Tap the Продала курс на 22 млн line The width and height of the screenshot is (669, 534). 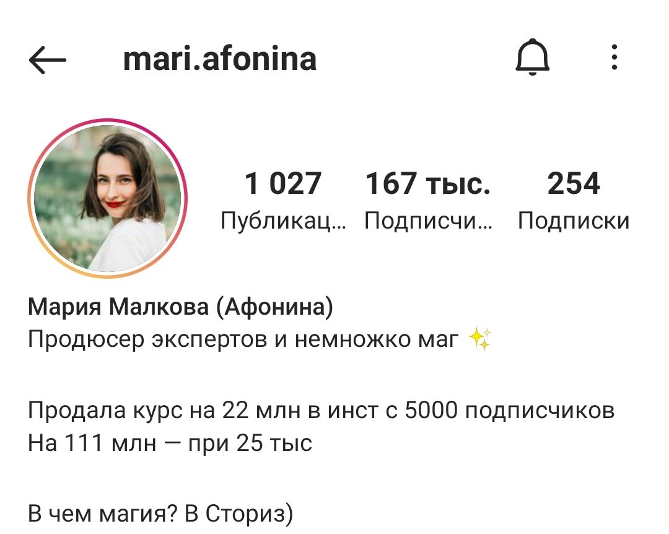point(321,411)
